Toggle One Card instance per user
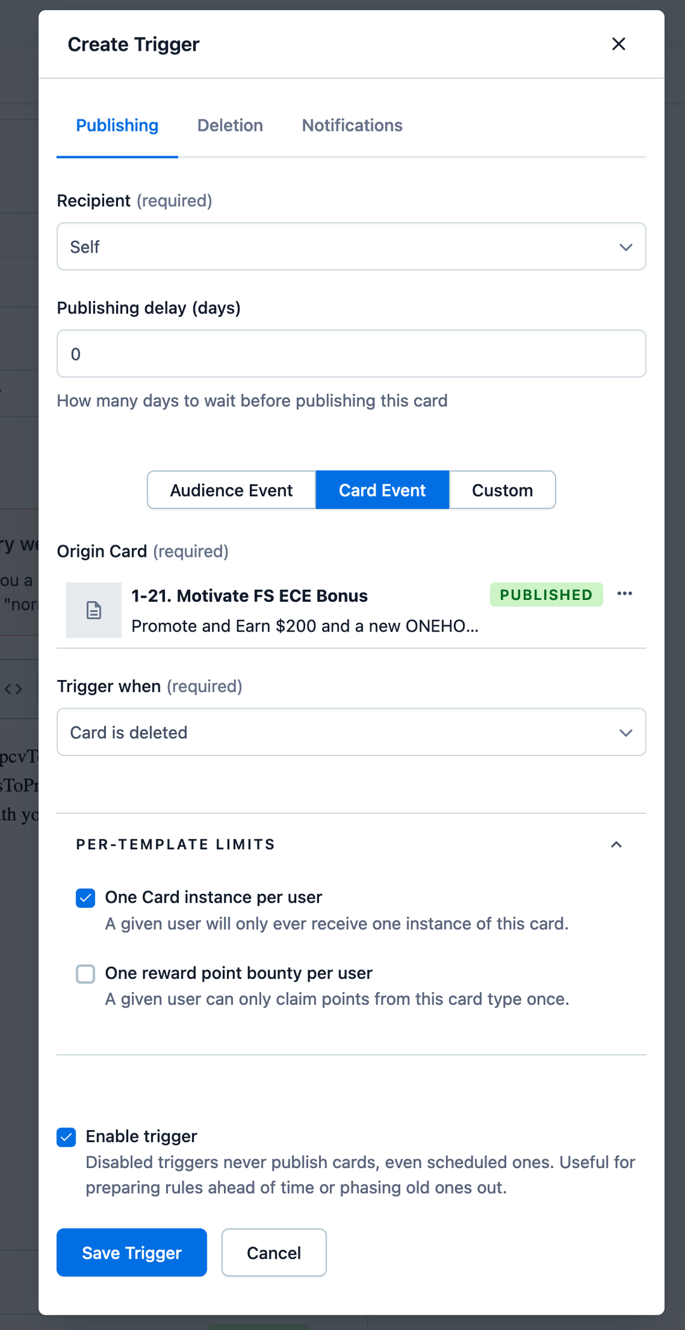Viewport: 685px width, 1330px height. (x=86, y=898)
